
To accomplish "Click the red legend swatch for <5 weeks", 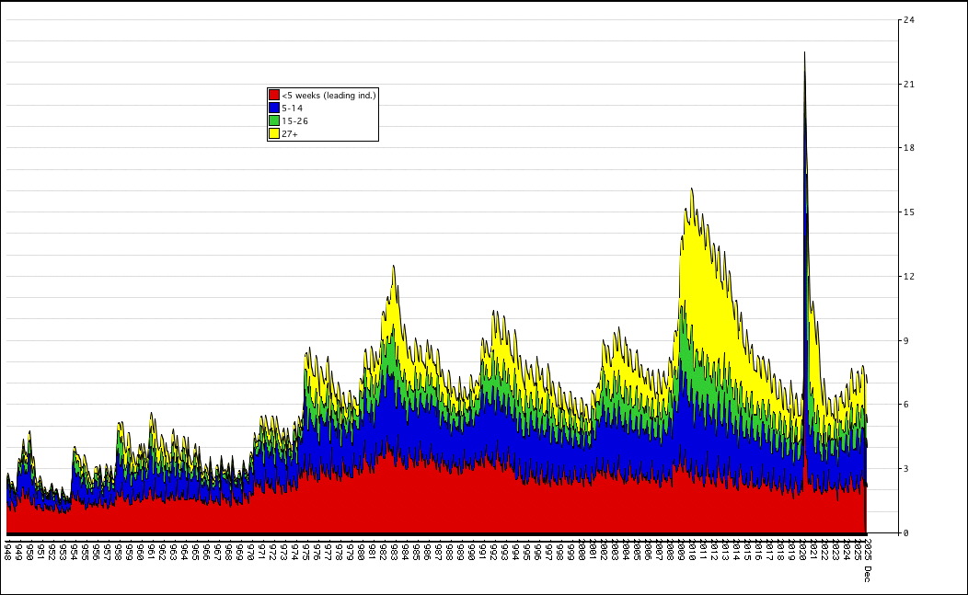I will coord(274,95).
